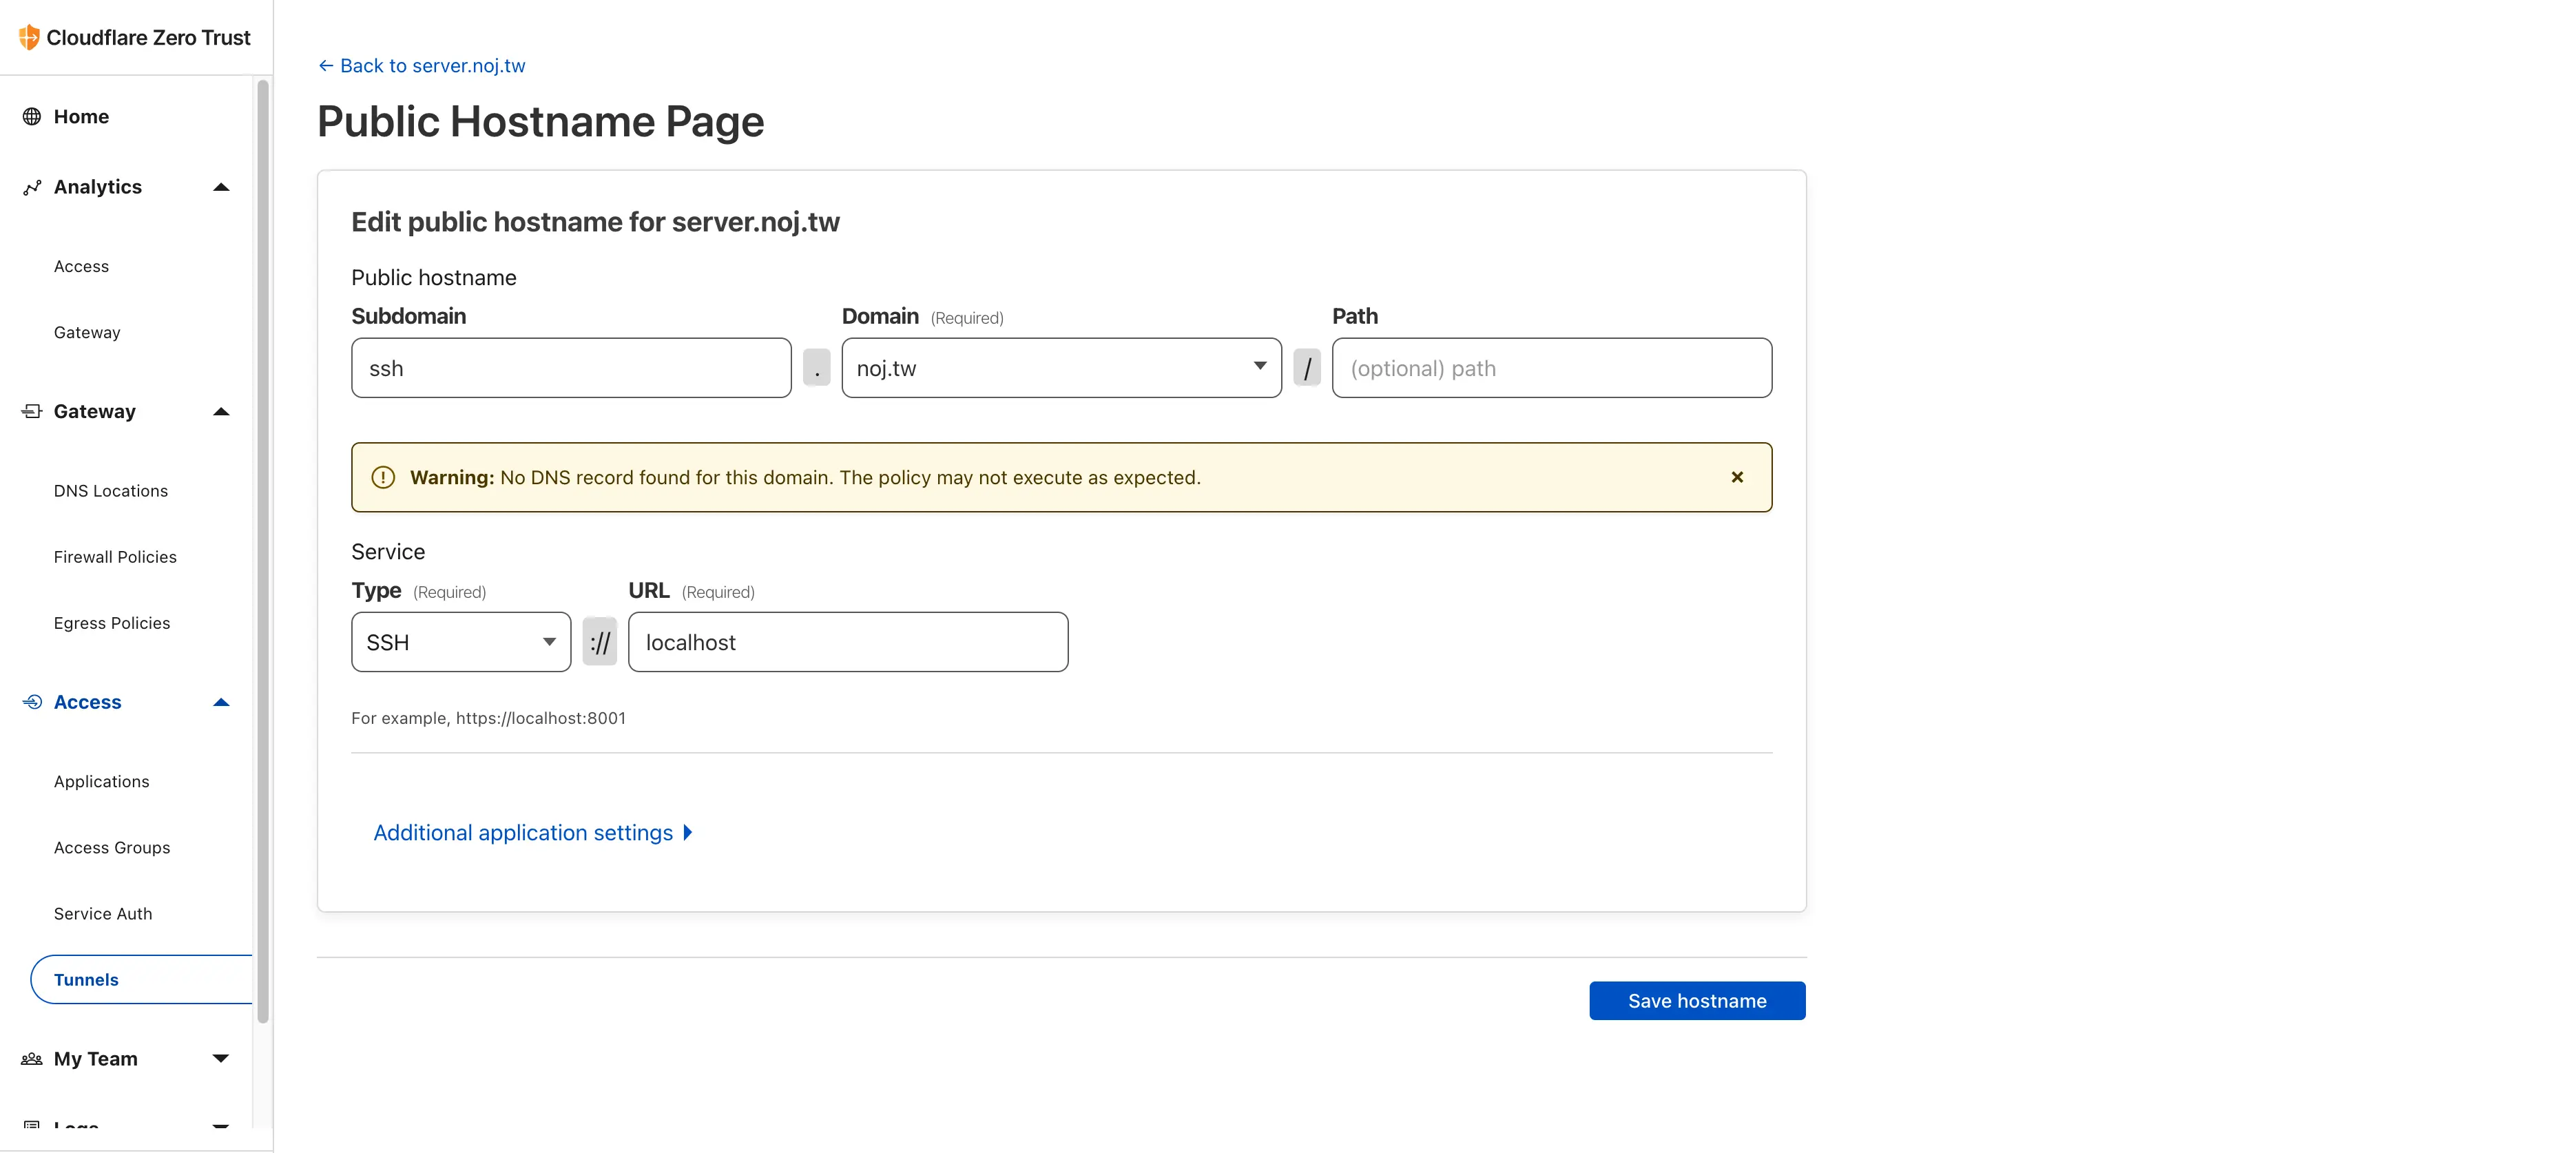Image resolution: width=2576 pixels, height=1153 pixels.
Task: Collapse the Analytics section chevron
Action: click(x=221, y=187)
